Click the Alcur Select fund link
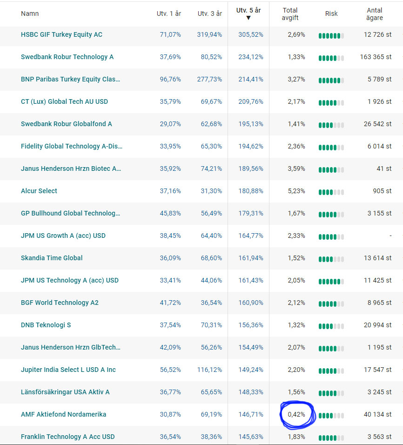This screenshot has height=445, width=403. [39, 191]
